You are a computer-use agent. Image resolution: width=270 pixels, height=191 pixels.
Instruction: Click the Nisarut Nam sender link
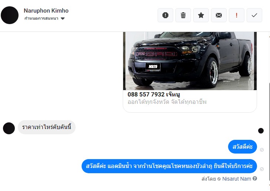click(x=237, y=179)
